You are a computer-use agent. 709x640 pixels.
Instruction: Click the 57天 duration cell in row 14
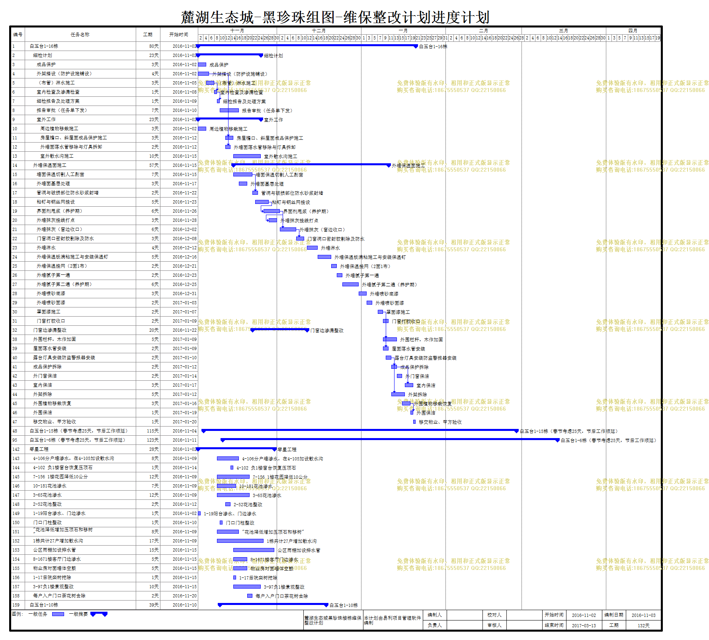148,165
